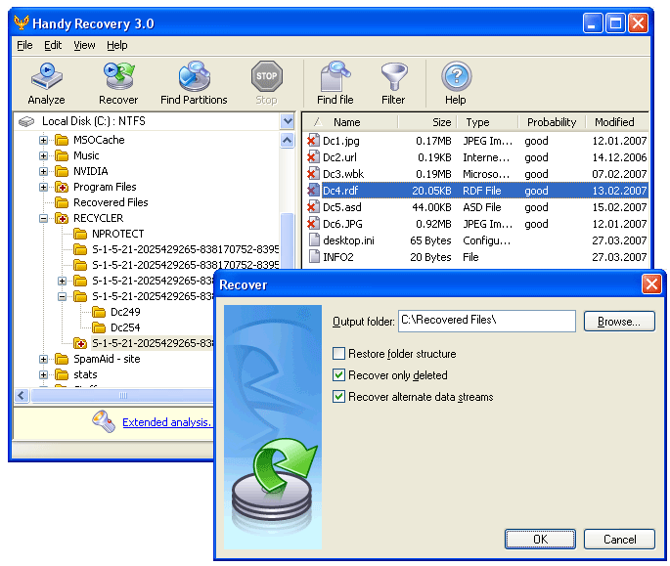The height and width of the screenshot is (566, 670).
Task: Select the SpamAid - site folder
Action: tap(107, 360)
